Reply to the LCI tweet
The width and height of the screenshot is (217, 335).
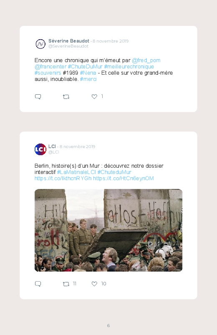pyautogui.click(x=38, y=284)
